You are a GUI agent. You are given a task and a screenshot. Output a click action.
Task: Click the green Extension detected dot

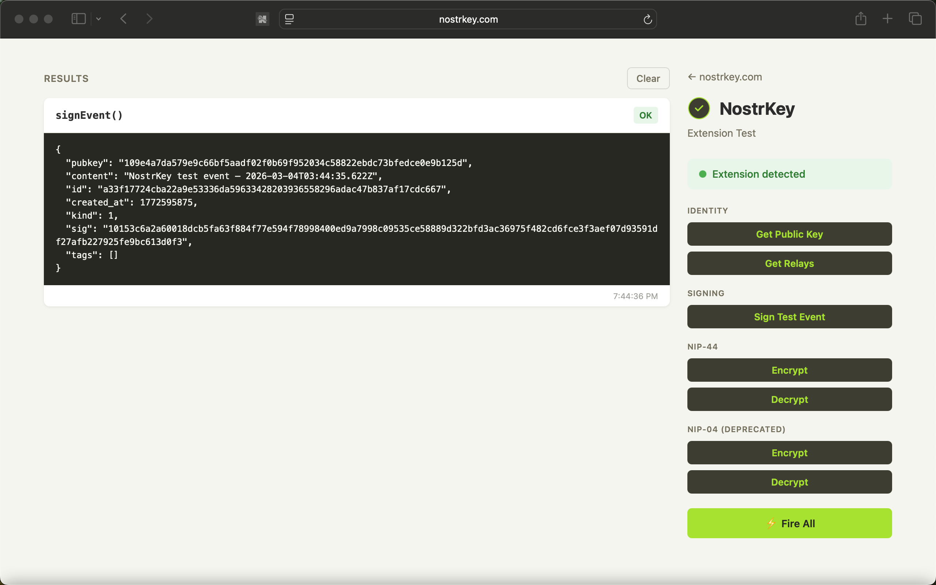click(x=703, y=174)
